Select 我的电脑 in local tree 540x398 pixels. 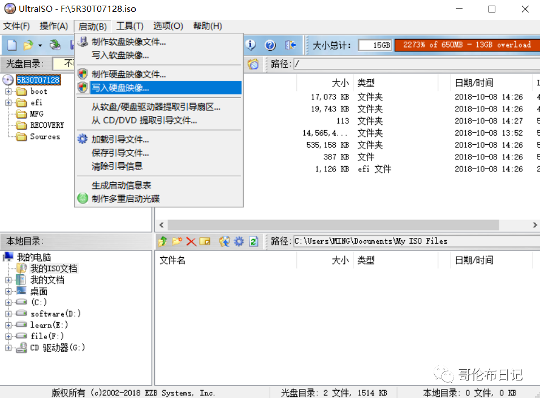coord(34,257)
